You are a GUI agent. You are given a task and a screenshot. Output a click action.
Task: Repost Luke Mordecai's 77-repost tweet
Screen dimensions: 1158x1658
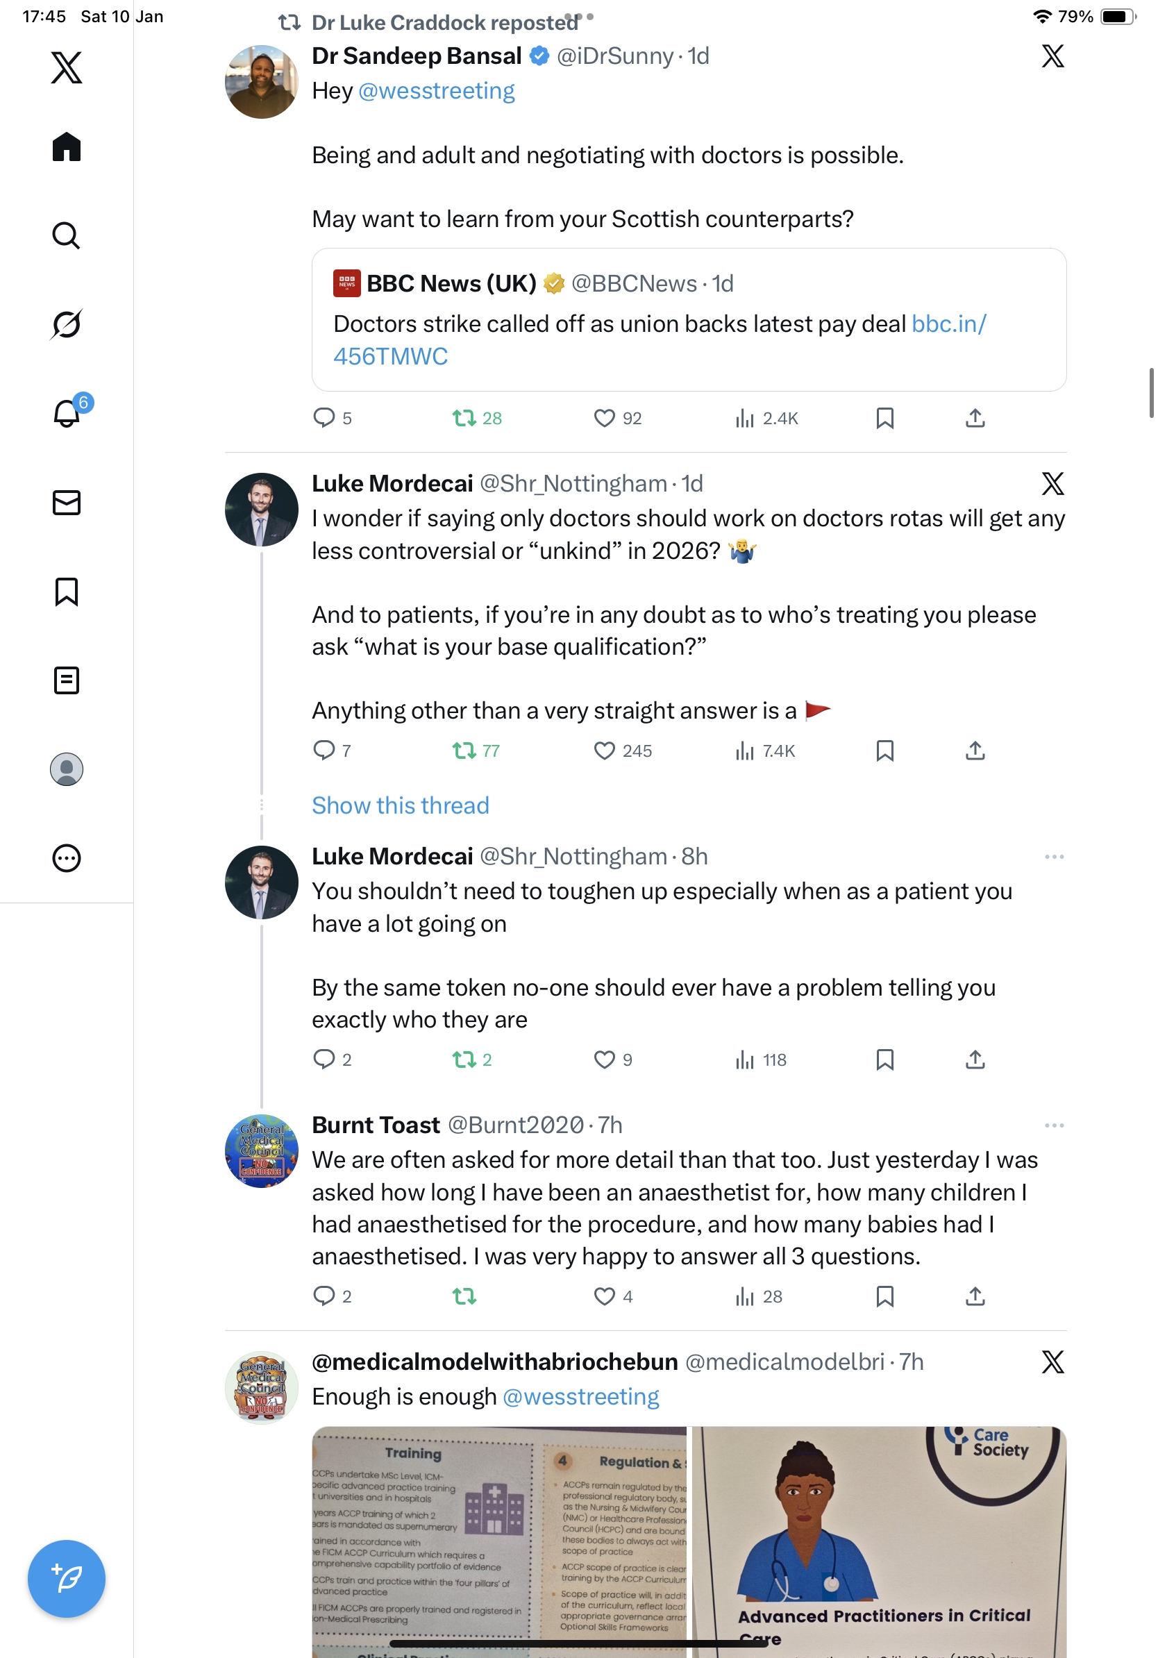tap(464, 751)
